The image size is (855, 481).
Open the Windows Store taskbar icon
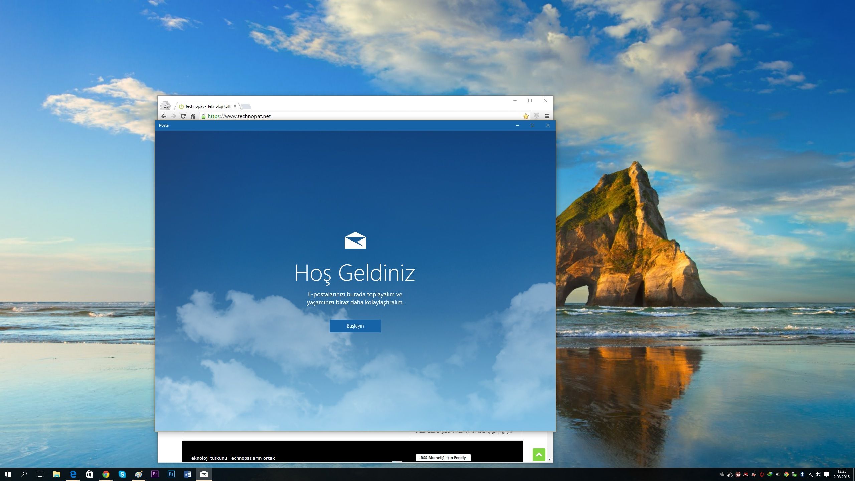[89, 474]
